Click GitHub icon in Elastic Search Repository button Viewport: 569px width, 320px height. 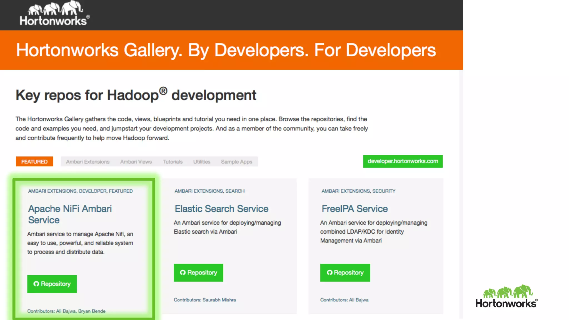(x=183, y=272)
